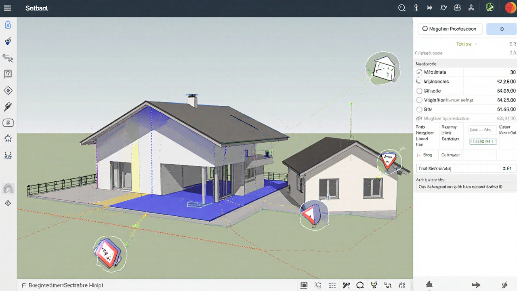The width and height of the screenshot is (517, 291).
Task: Enable the Vegetation settings radio option
Action: click(x=419, y=100)
